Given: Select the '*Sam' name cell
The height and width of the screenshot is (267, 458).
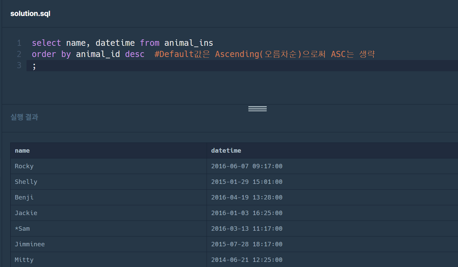Looking at the screenshot, I should click(x=108, y=229).
